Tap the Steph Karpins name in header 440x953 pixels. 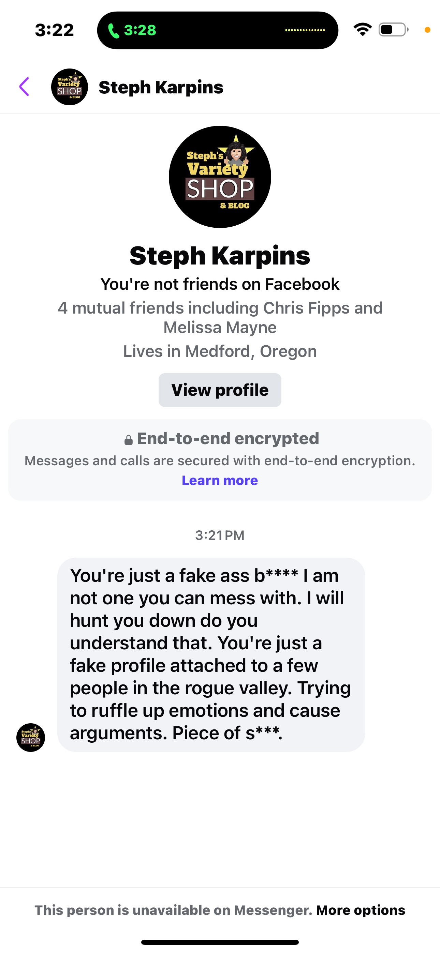[161, 87]
